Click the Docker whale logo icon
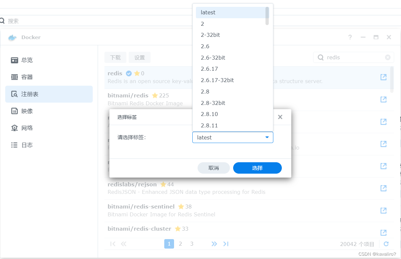401x259 pixels. coord(12,37)
